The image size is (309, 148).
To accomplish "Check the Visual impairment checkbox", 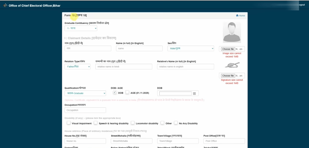I will [68, 123].
